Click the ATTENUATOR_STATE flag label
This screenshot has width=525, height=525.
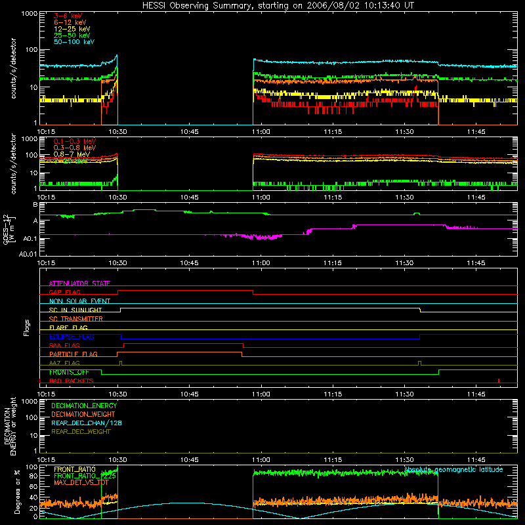coord(79,283)
